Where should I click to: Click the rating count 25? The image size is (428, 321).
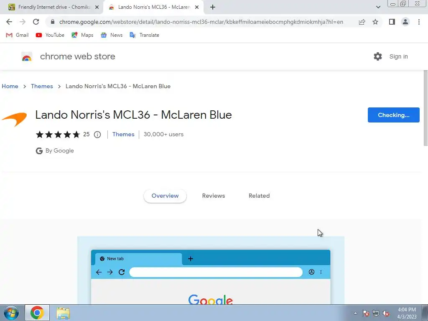[86, 134]
